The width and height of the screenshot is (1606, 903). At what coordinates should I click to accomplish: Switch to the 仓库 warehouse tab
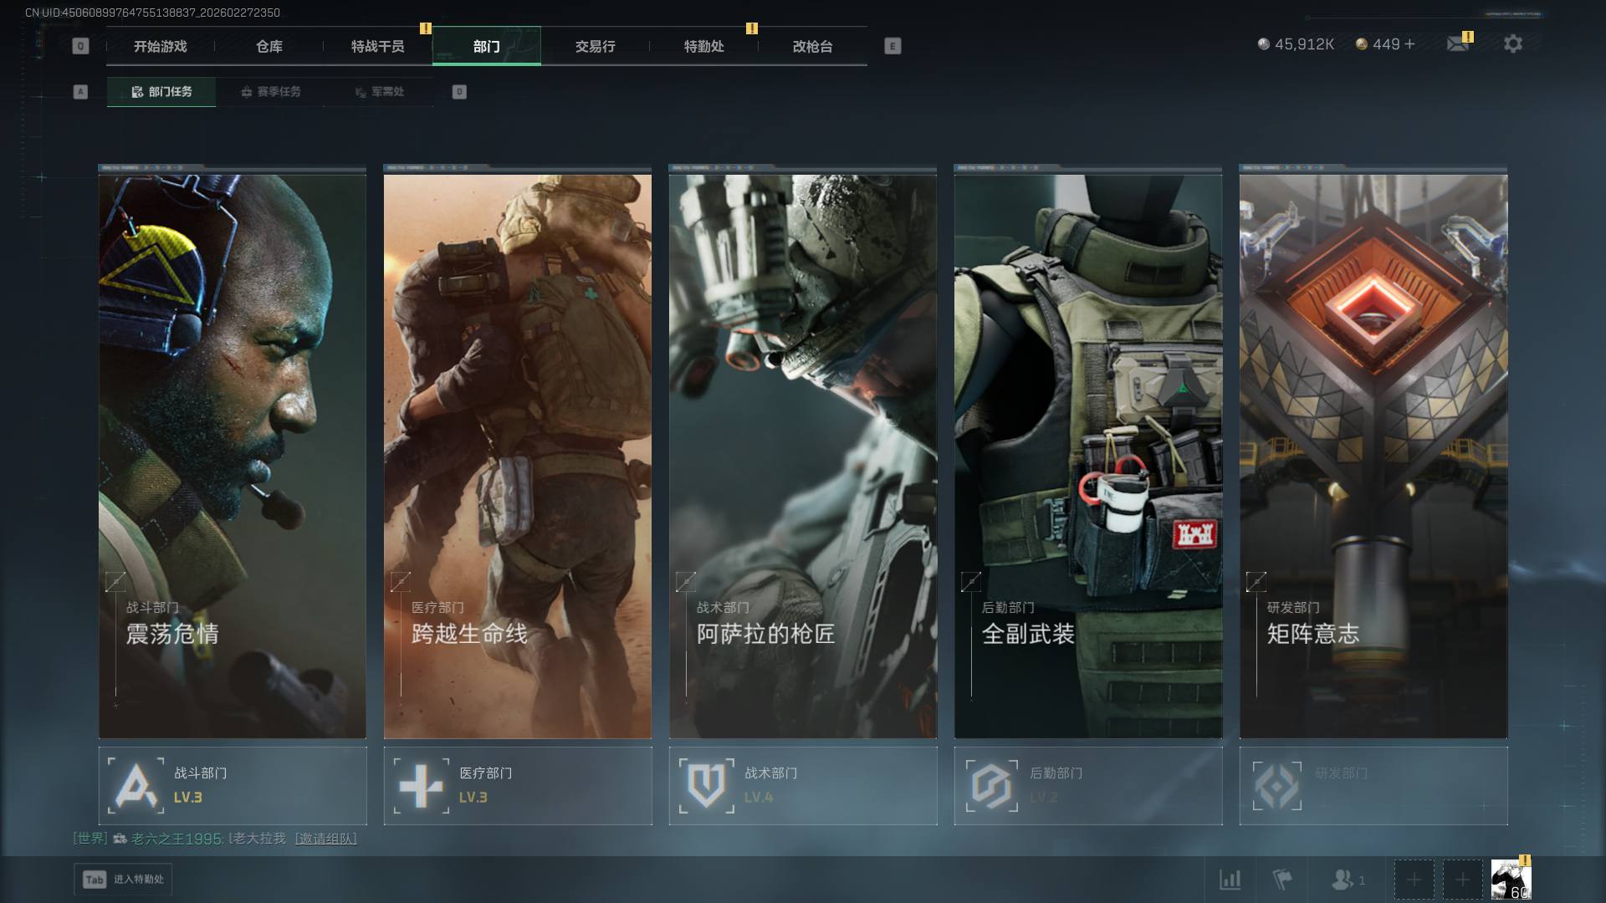click(269, 47)
